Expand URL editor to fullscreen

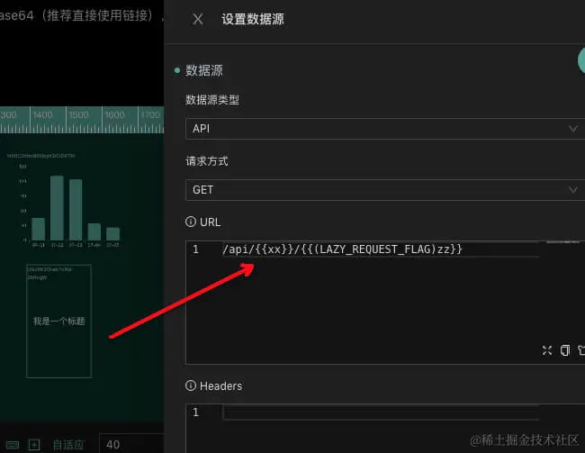(547, 350)
